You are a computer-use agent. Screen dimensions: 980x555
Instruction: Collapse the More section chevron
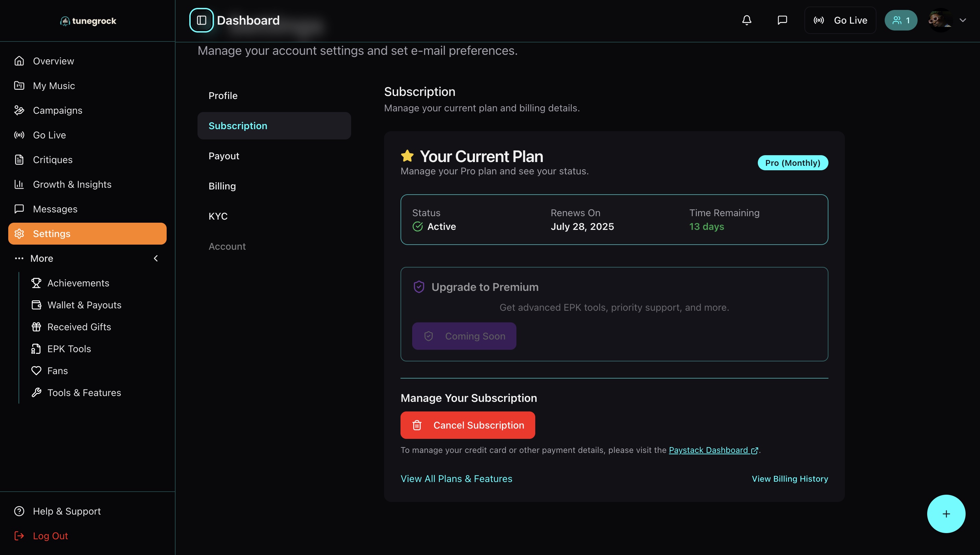click(x=156, y=258)
